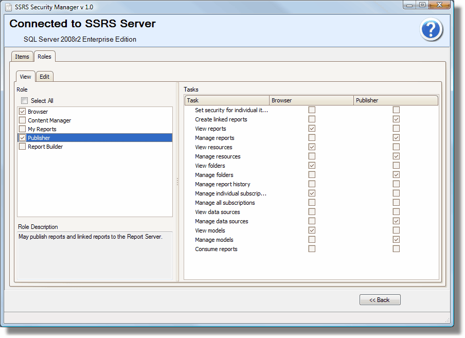Toggle Browser checkbox for View folders
465x338 pixels.
(x=312, y=166)
